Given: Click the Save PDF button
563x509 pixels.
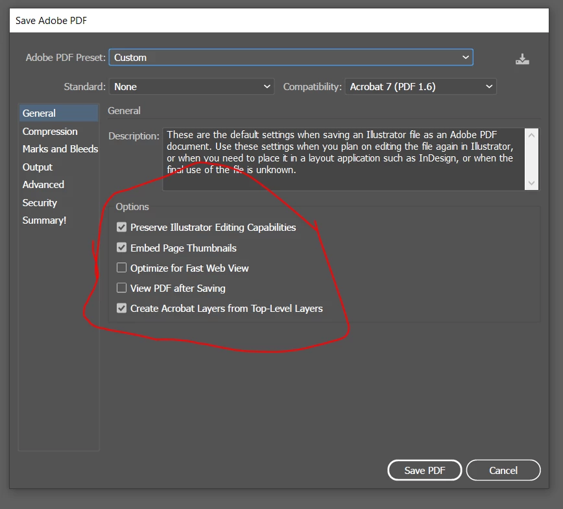Looking at the screenshot, I should tap(424, 470).
